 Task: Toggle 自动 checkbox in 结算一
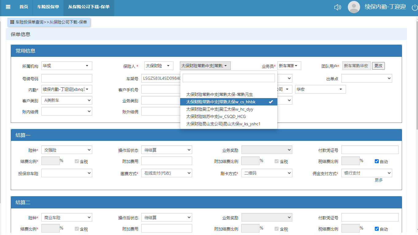tap(377, 161)
